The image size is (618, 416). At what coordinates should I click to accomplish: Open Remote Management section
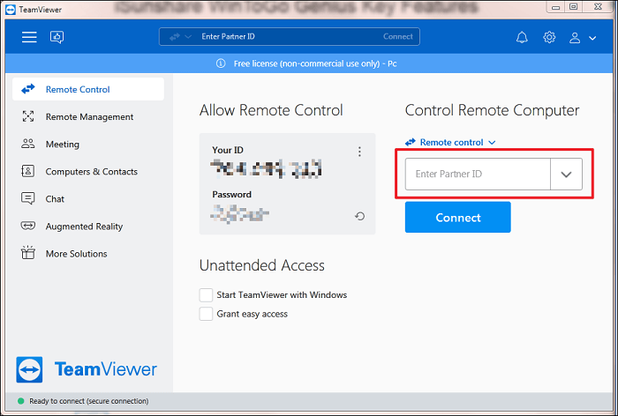pyautogui.click(x=88, y=117)
